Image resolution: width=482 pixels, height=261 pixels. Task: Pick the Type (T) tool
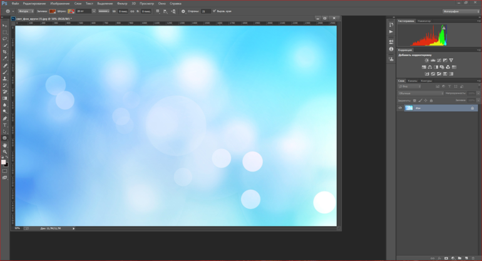tap(5, 125)
